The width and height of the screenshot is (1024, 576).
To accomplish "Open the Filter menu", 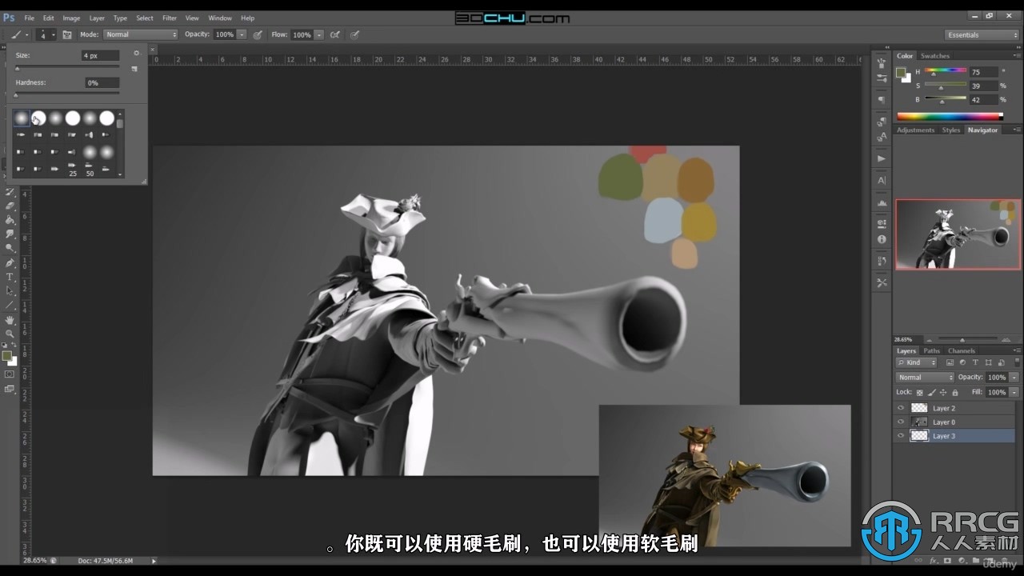I will tap(170, 18).
